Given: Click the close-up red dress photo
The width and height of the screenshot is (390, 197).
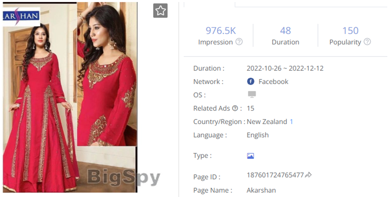Looking at the screenshot, I should pyautogui.click(x=107, y=74).
